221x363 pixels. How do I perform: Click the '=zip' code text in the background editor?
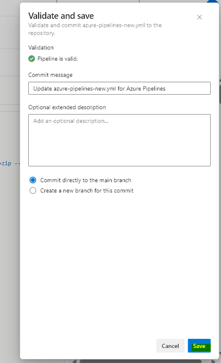6,164
